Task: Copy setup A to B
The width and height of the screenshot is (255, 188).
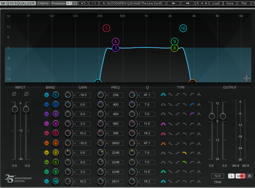Action: (x=202, y=3)
